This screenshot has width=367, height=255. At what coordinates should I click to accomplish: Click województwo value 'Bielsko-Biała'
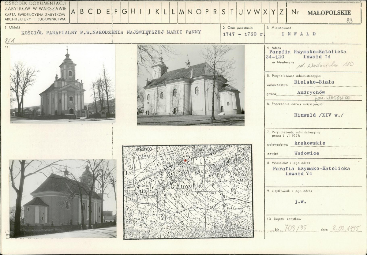pos(314,82)
